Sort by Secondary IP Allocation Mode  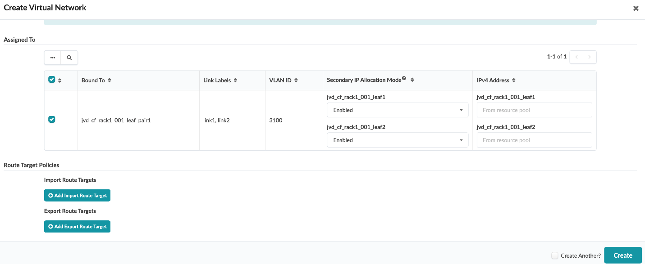click(412, 80)
